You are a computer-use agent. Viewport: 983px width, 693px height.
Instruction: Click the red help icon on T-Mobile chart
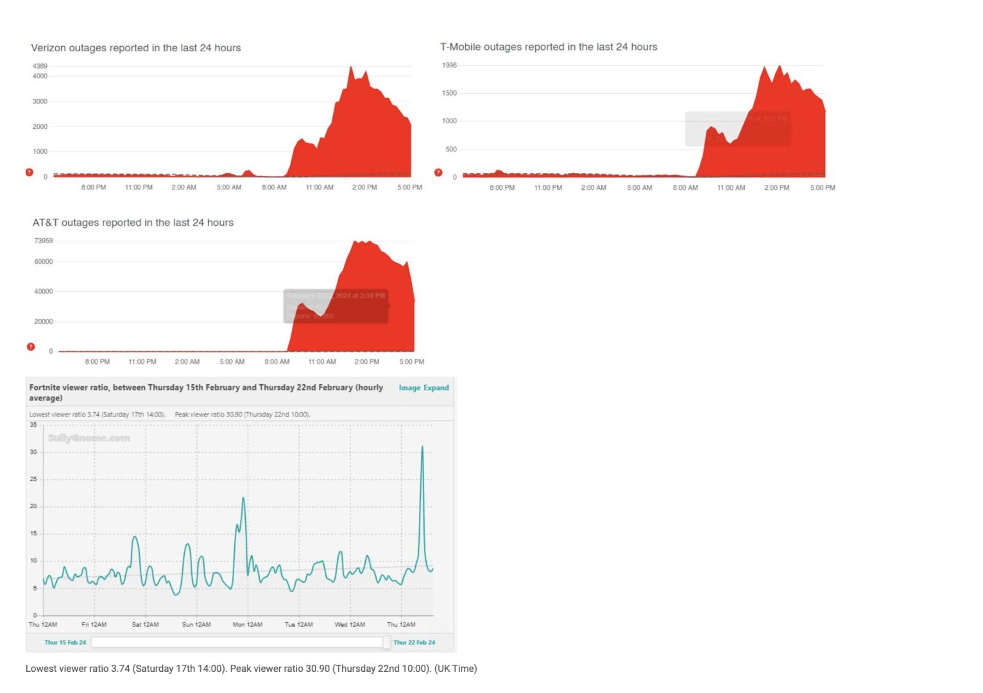point(438,172)
